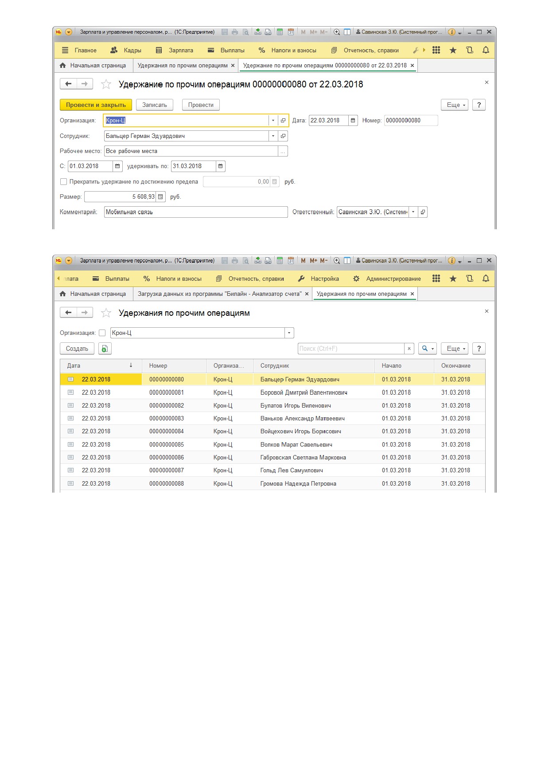Image resolution: width=549 pixels, height=777 pixels.
Task: Open notifications bell in upper window
Action: [486, 50]
